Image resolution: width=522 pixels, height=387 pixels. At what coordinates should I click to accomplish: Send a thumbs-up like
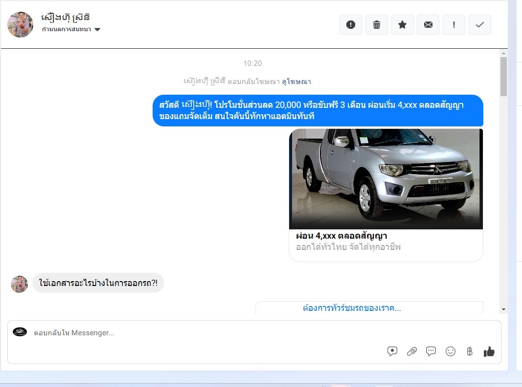pos(489,351)
